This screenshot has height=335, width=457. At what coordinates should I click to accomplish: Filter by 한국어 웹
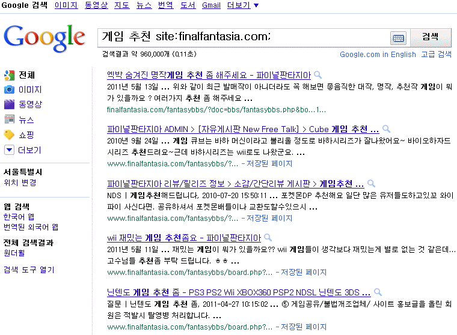[19, 217]
